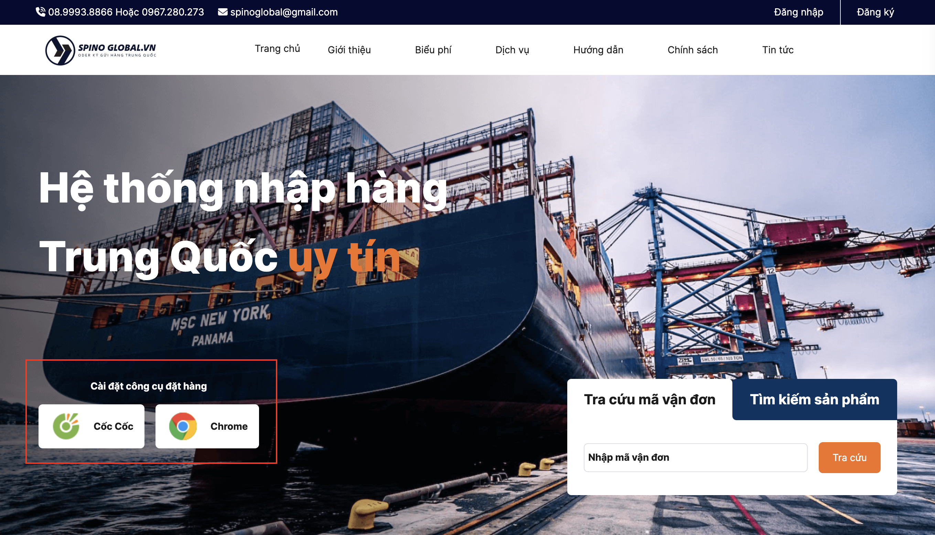The width and height of the screenshot is (935, 535).
Task: Open the Hướng dẫn menu item
Action: tap(598, 50)
